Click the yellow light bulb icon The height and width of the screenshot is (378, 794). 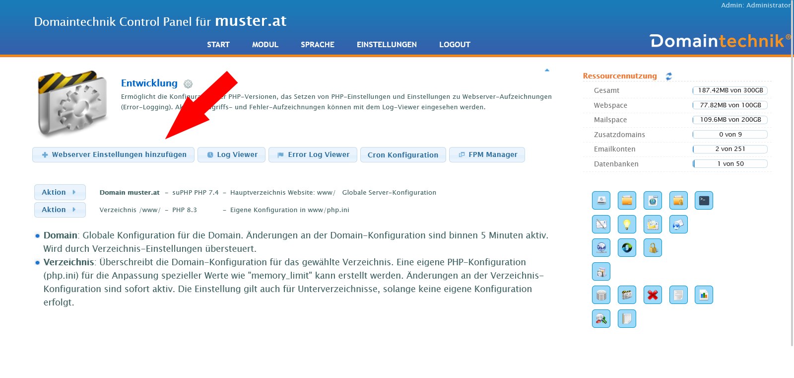[627, 225]
